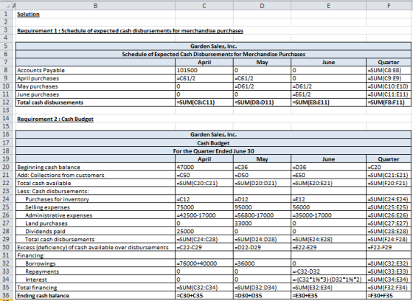The image size is (413, 301).
Task: Select dividends paid value 25000
Action: [x=204, y=232]
